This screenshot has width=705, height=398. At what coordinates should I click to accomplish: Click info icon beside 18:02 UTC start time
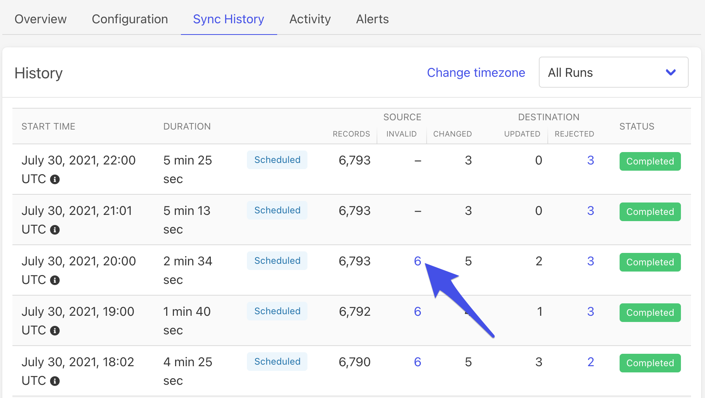[x=55, y=381]
